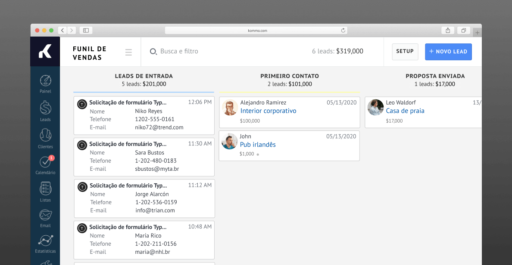Create a lead with Novo Lead
Screen dimensions: 512x265
(x=448, y=52)
